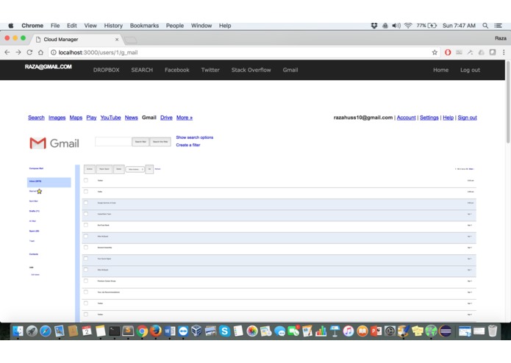
Task: Check the Premium Career Group email box
Action: click(x=86, y=281)
